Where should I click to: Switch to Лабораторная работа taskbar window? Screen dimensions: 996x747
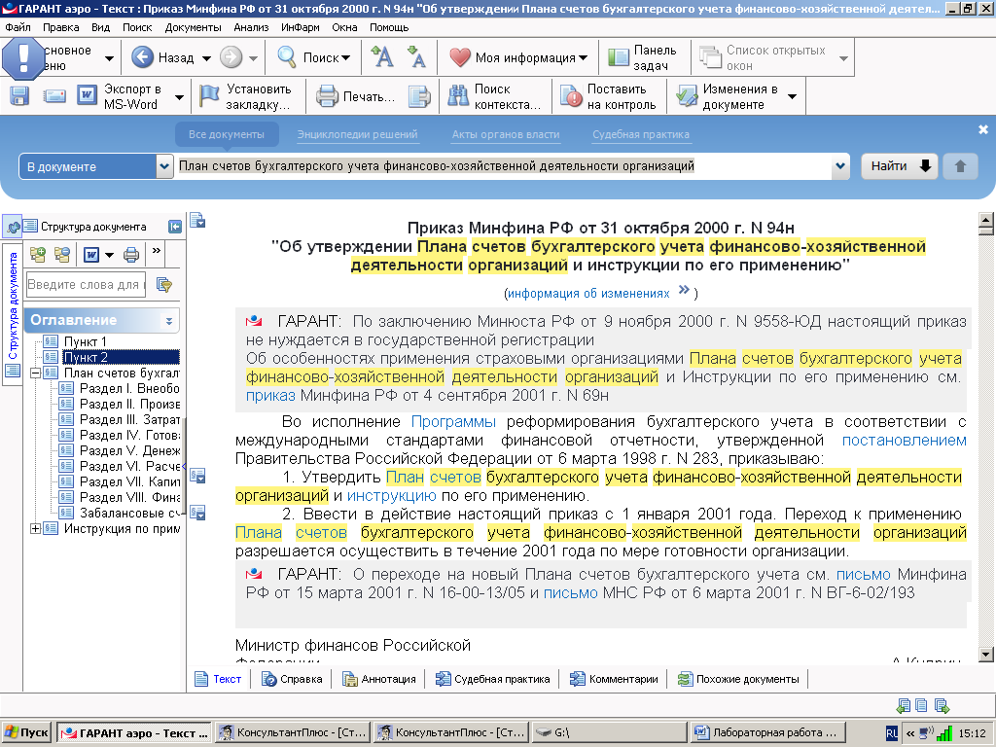coord(768,732)
